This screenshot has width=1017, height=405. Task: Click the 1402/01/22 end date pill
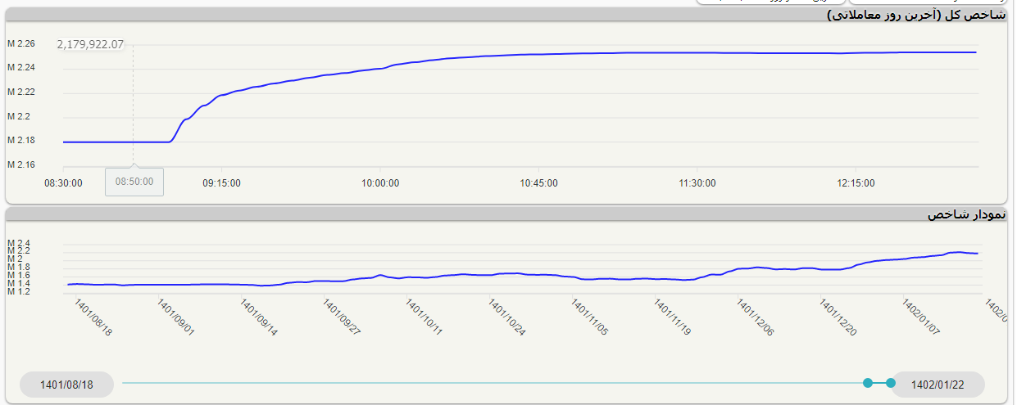[x=938, y=385]
